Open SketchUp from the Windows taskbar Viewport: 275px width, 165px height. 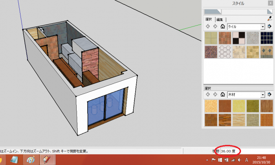46,159
